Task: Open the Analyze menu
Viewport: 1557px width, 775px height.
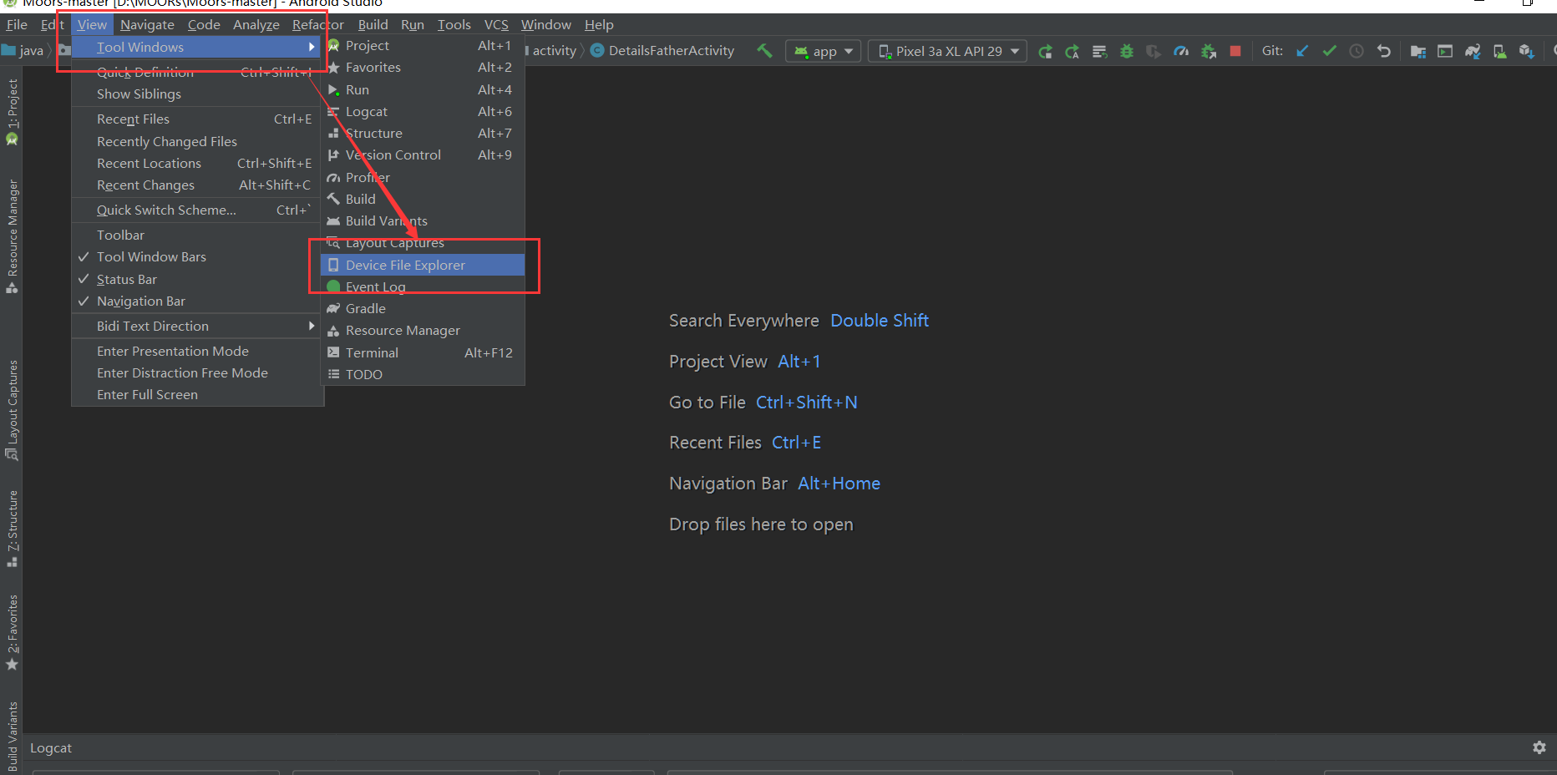Action: coord(256,24)
